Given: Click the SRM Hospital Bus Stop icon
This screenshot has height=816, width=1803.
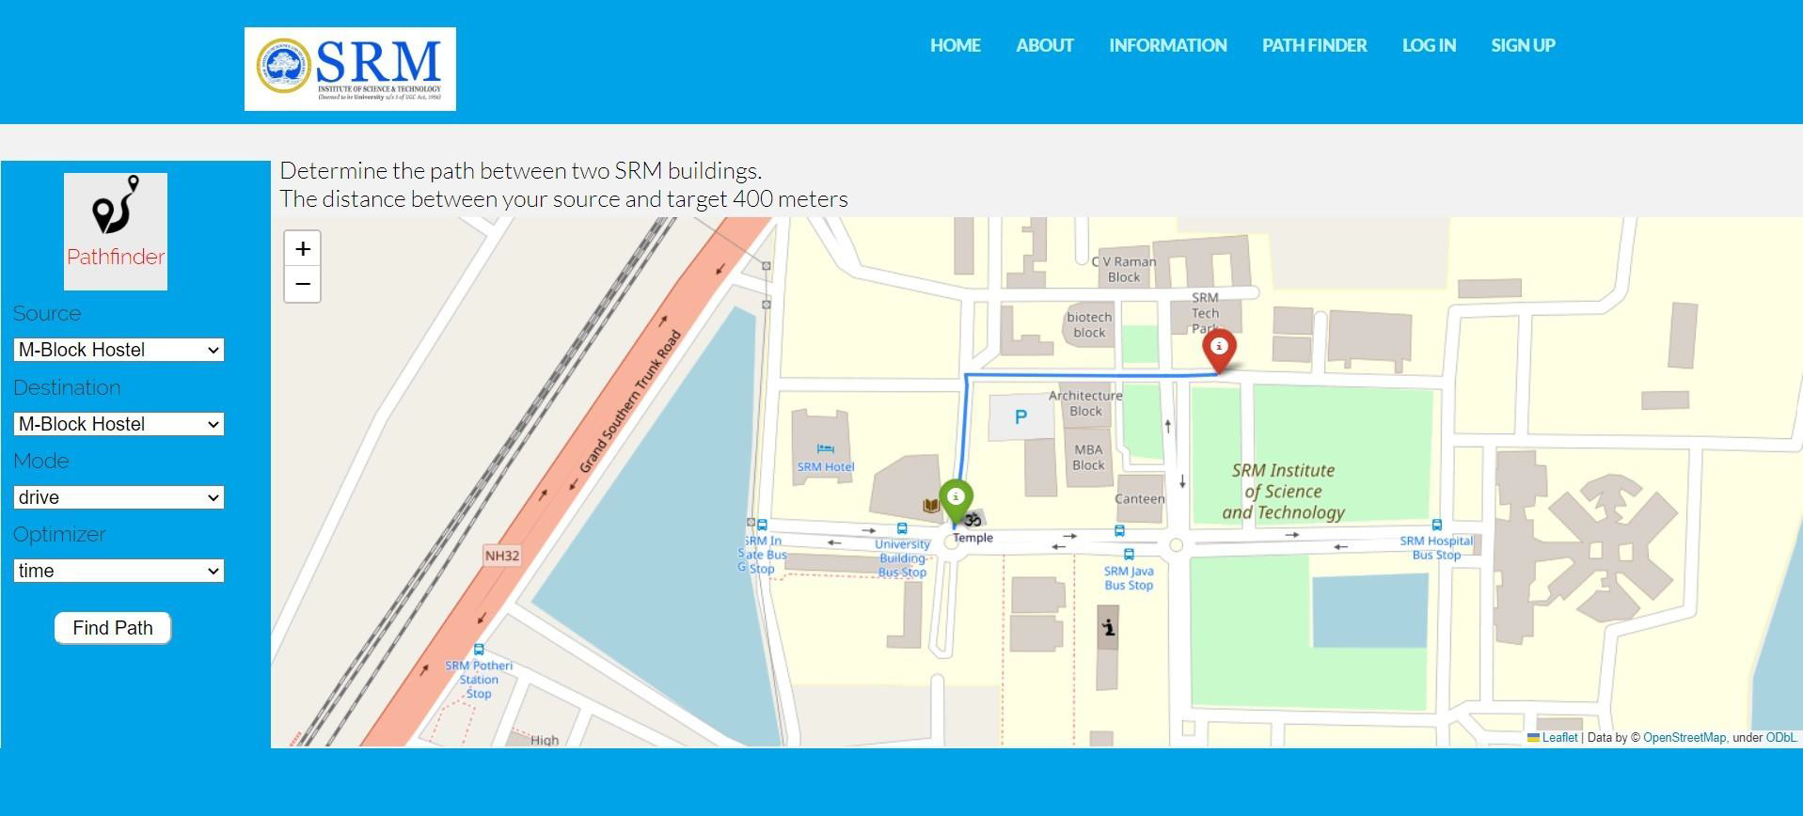Looking at the screenshot, I should [1436, 525].
